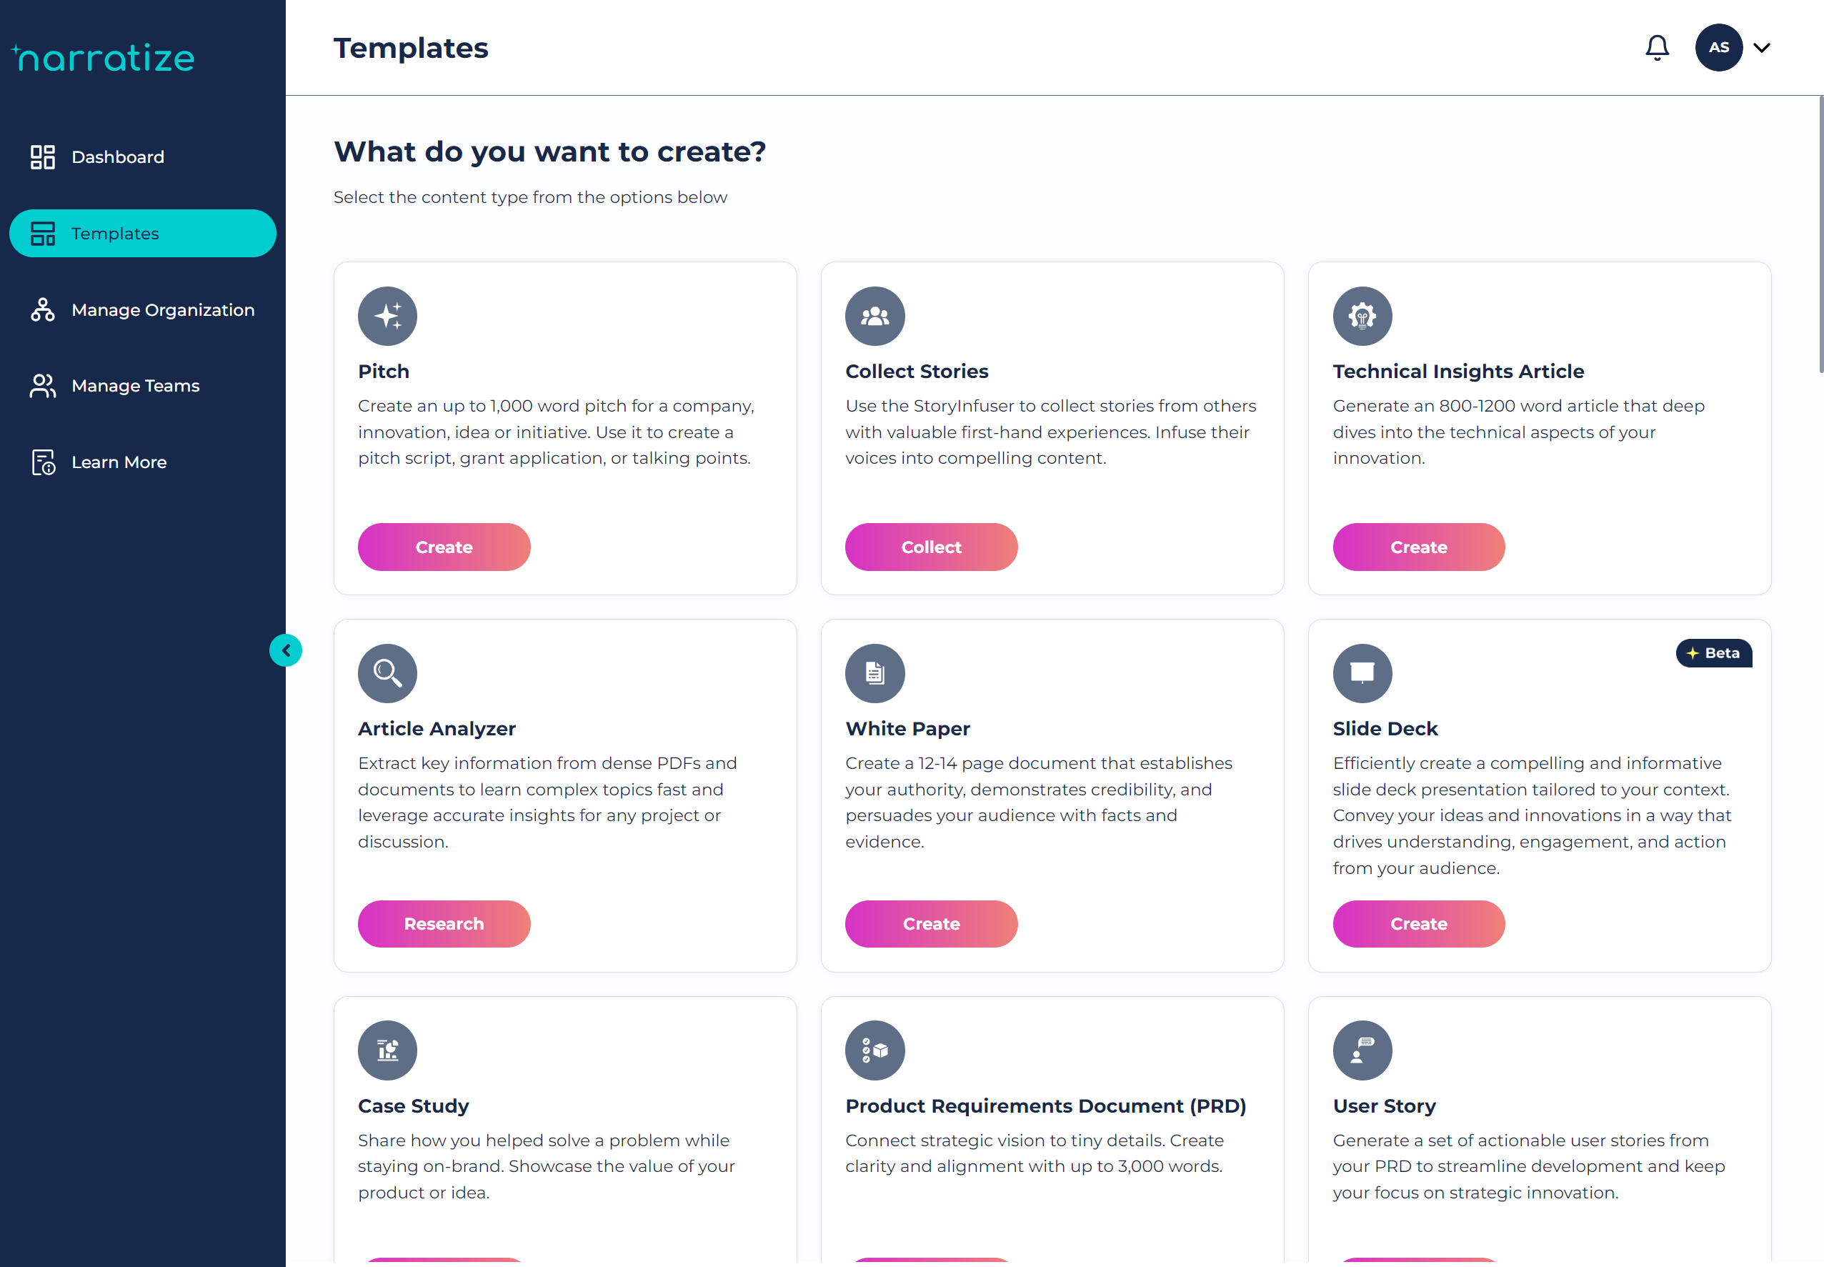
Task: Click the Slide Deck presentation icon
Action: click(x=1362, y=673)
